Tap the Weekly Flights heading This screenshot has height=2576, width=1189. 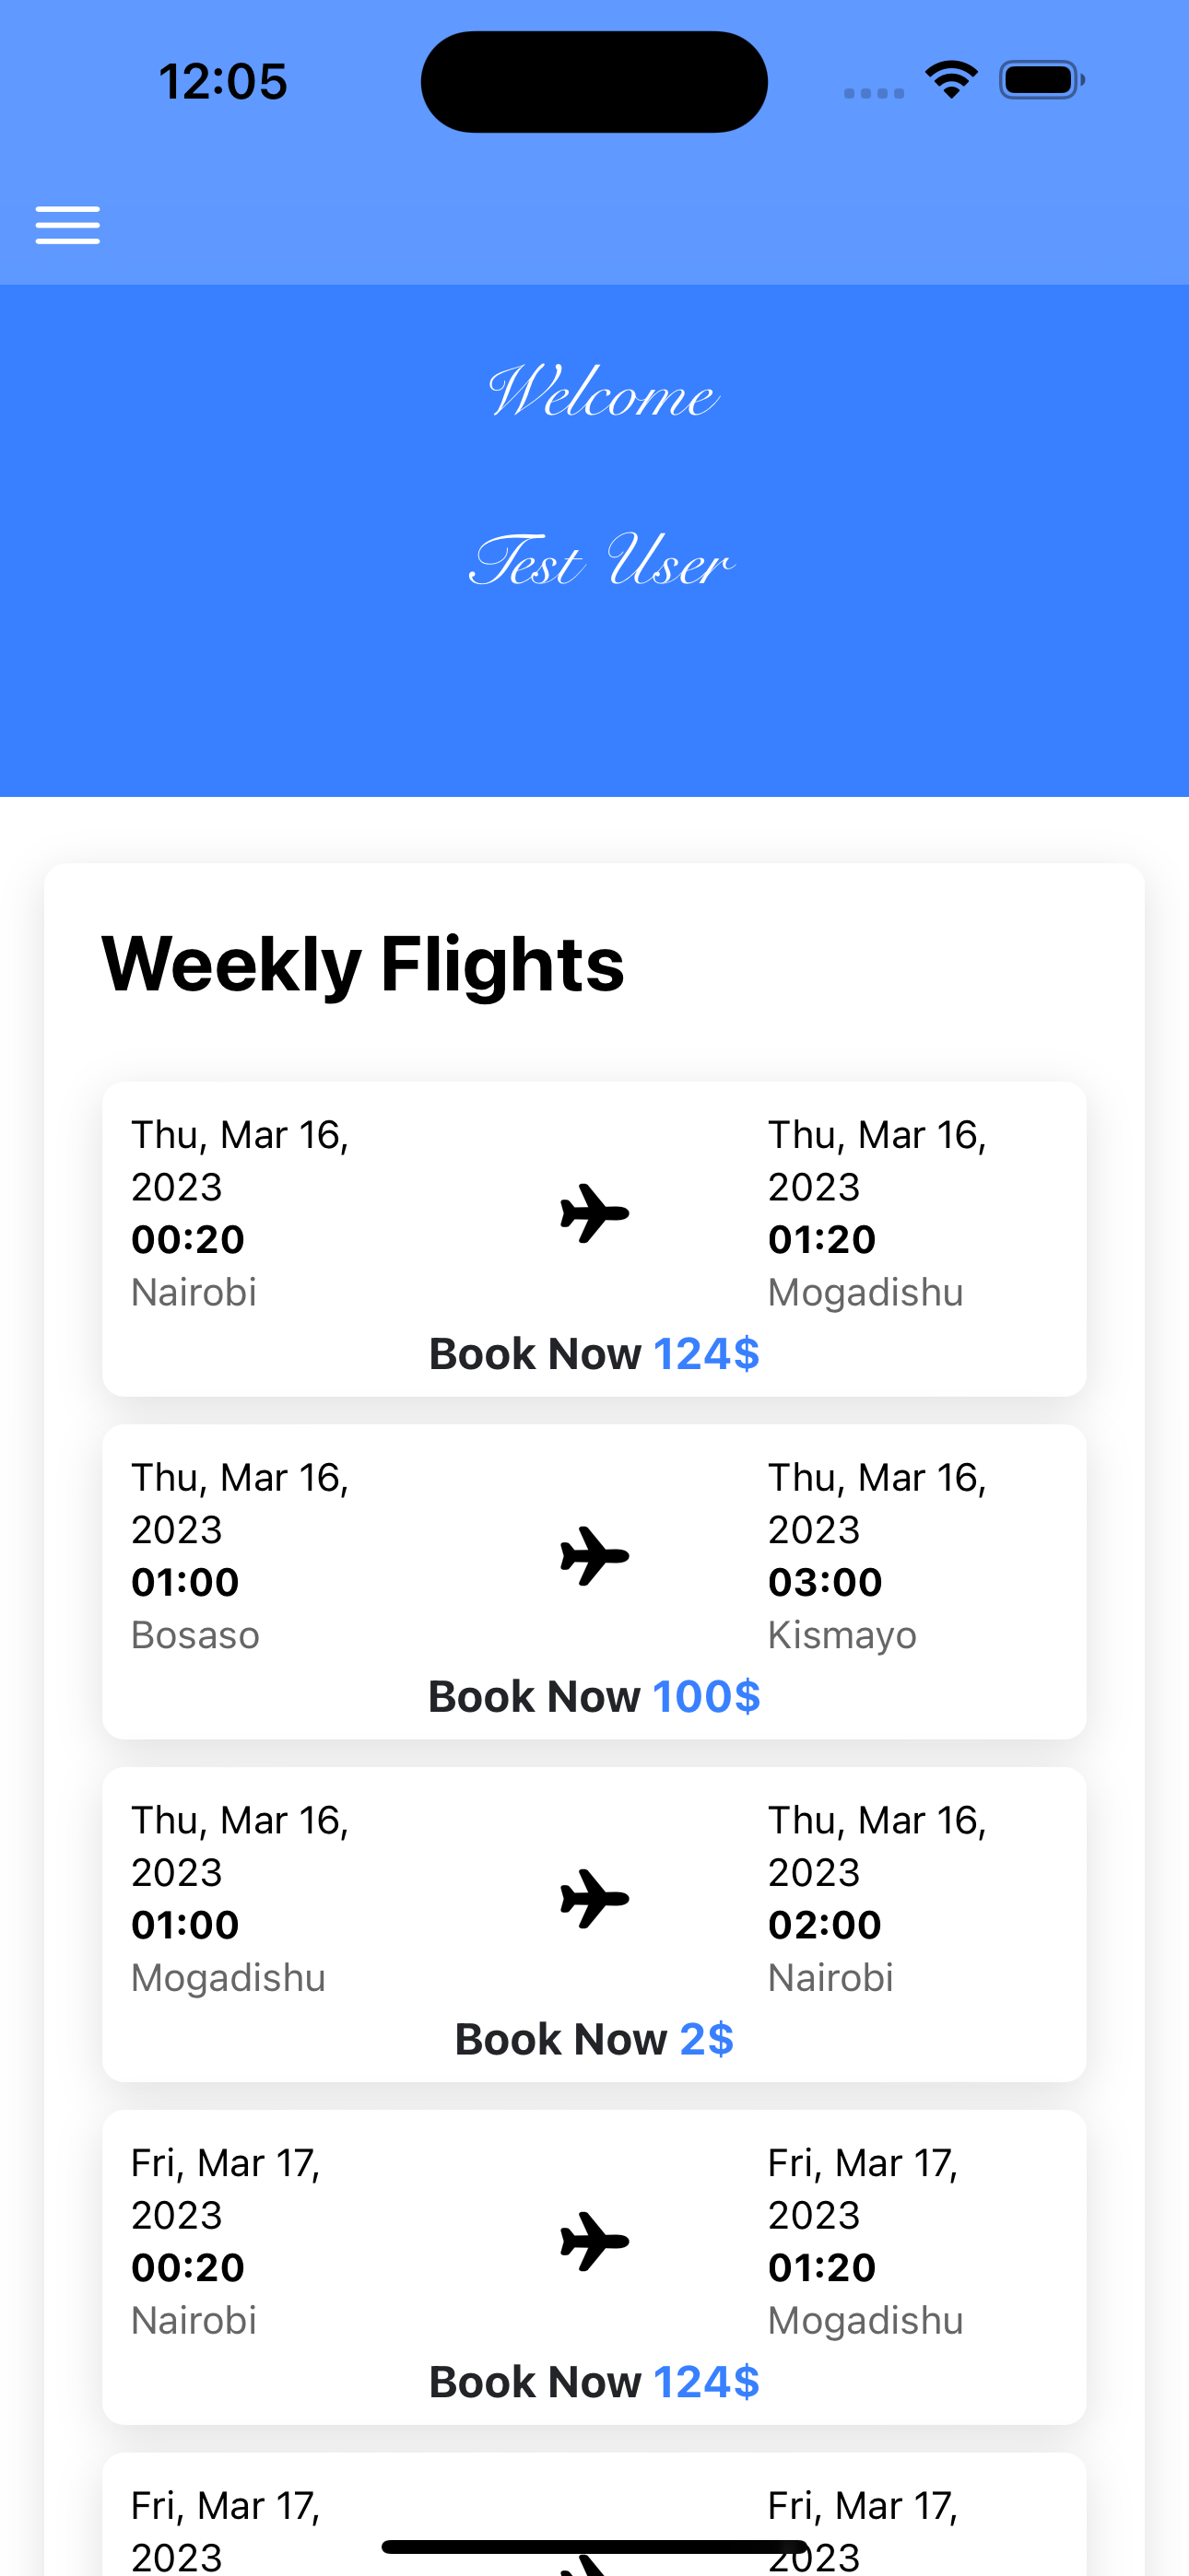[363, 965]
